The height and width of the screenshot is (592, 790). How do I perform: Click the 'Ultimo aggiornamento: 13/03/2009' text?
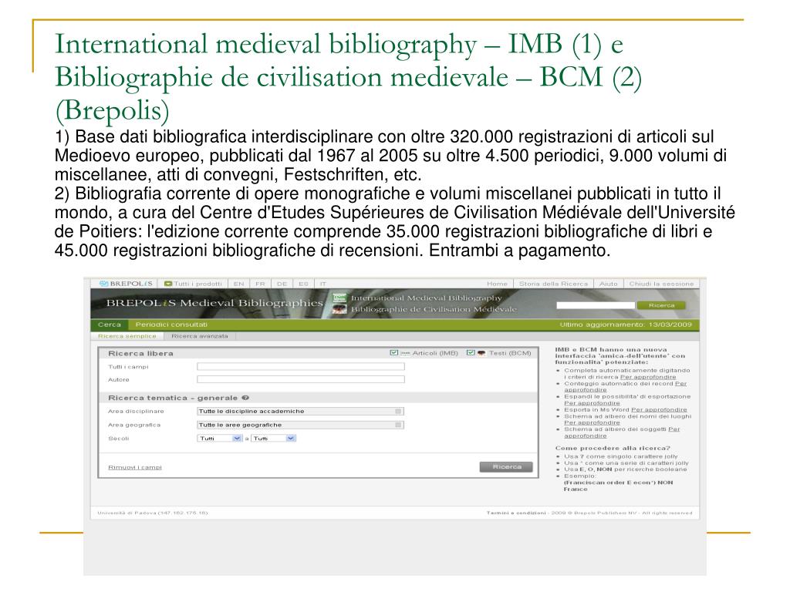coord(626,325)
